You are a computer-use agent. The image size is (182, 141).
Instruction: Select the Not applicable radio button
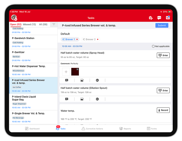[153, 46]
